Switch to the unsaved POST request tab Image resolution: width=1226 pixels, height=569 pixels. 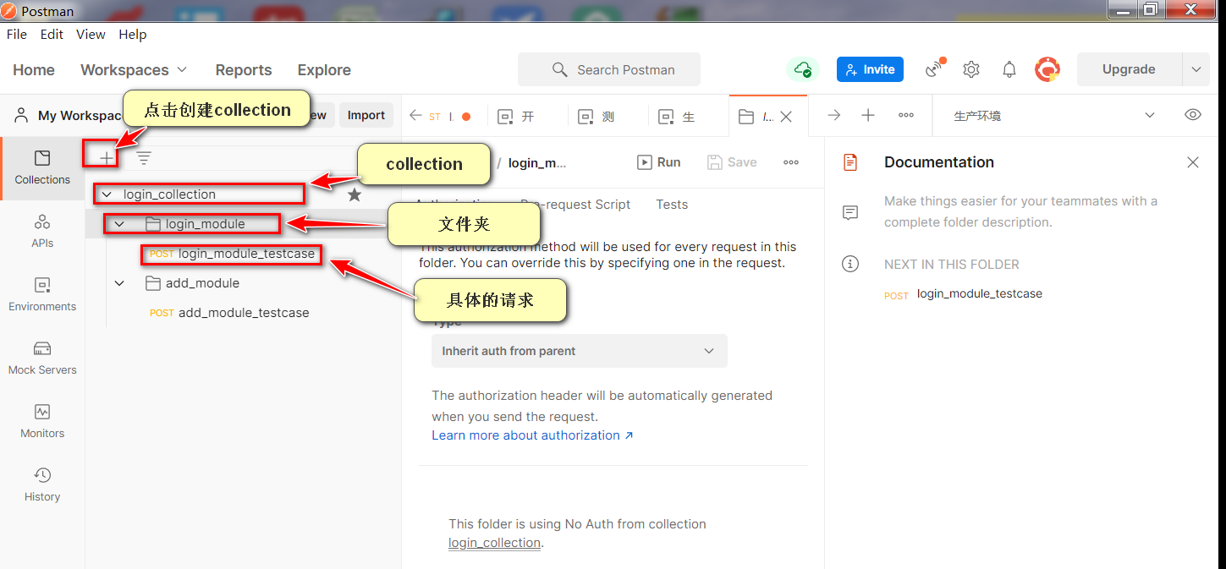click(x=450, y=117)
